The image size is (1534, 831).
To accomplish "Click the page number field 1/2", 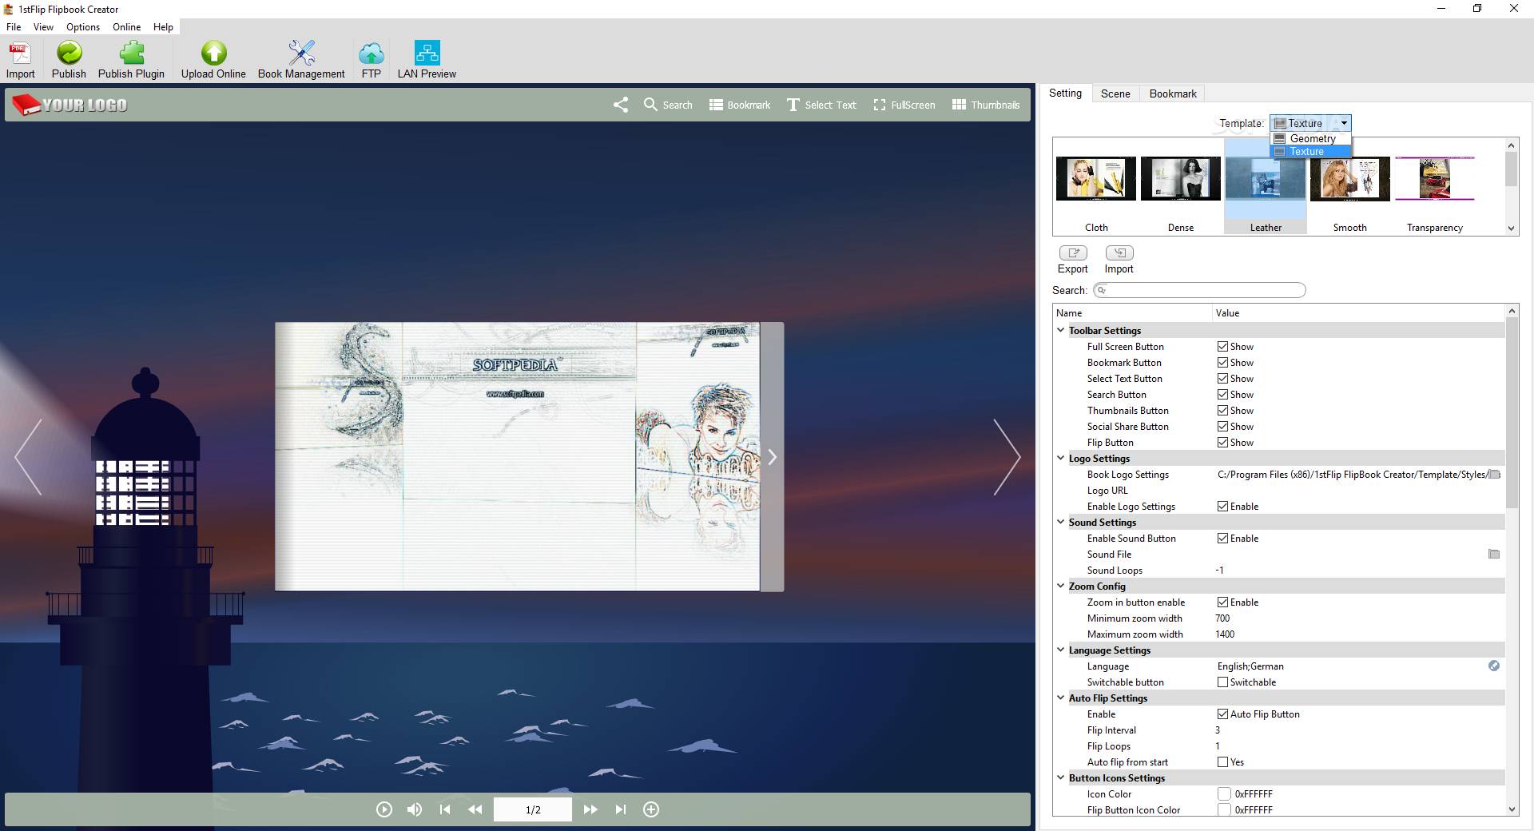I will (533, 809).
